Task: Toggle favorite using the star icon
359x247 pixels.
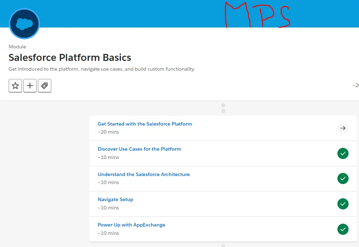Action: pyautogui.click(x=15, y=85)
